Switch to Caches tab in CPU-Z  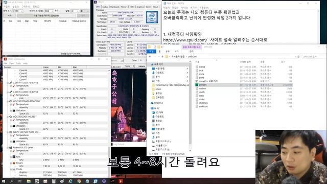[105, 7]
